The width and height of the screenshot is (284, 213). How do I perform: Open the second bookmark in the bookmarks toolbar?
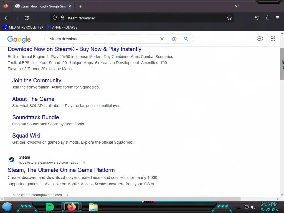click(x=62, y=27)
